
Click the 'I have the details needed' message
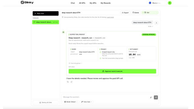coord(94,78)
